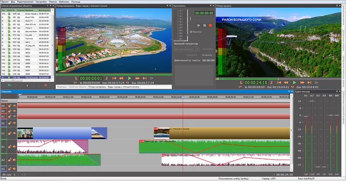Toggle lock on track V1

click(10, 133)
